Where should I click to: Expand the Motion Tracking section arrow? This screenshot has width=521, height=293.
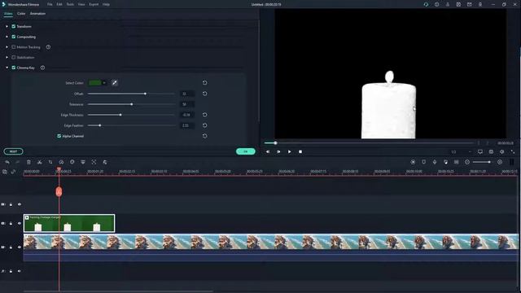[7, 47]
